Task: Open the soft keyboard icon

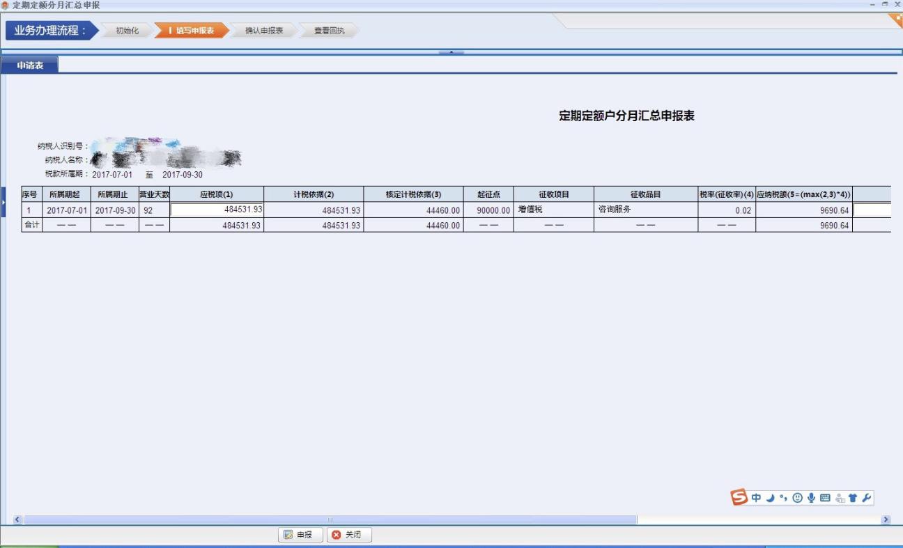Action: 826,498
